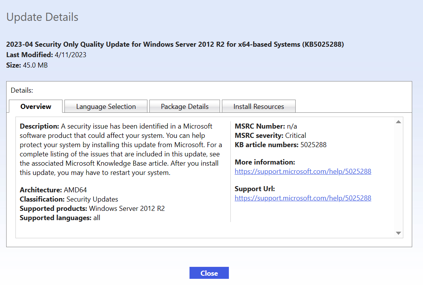Click the scrollbar down arrow
This screenshot has width=423, height=285.
tap(398, 233)
